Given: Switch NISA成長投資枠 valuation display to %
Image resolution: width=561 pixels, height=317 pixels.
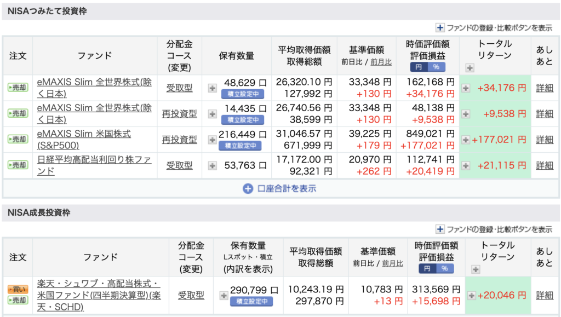Looking at the screenshot, I should tap(444, 268).
